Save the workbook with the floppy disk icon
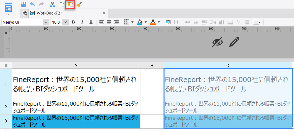Viewport: 294px width, 132px height. point(23,4)
